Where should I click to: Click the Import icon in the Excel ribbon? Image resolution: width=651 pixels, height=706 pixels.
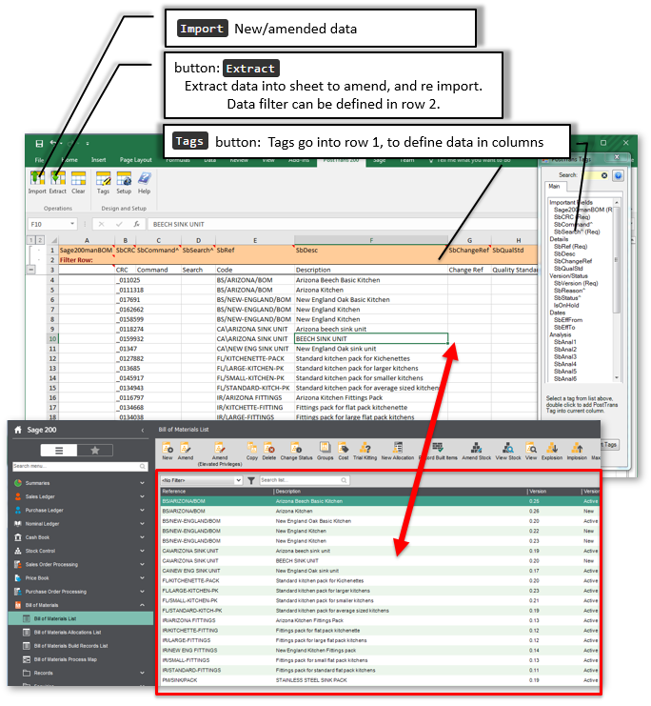point(37,179)
